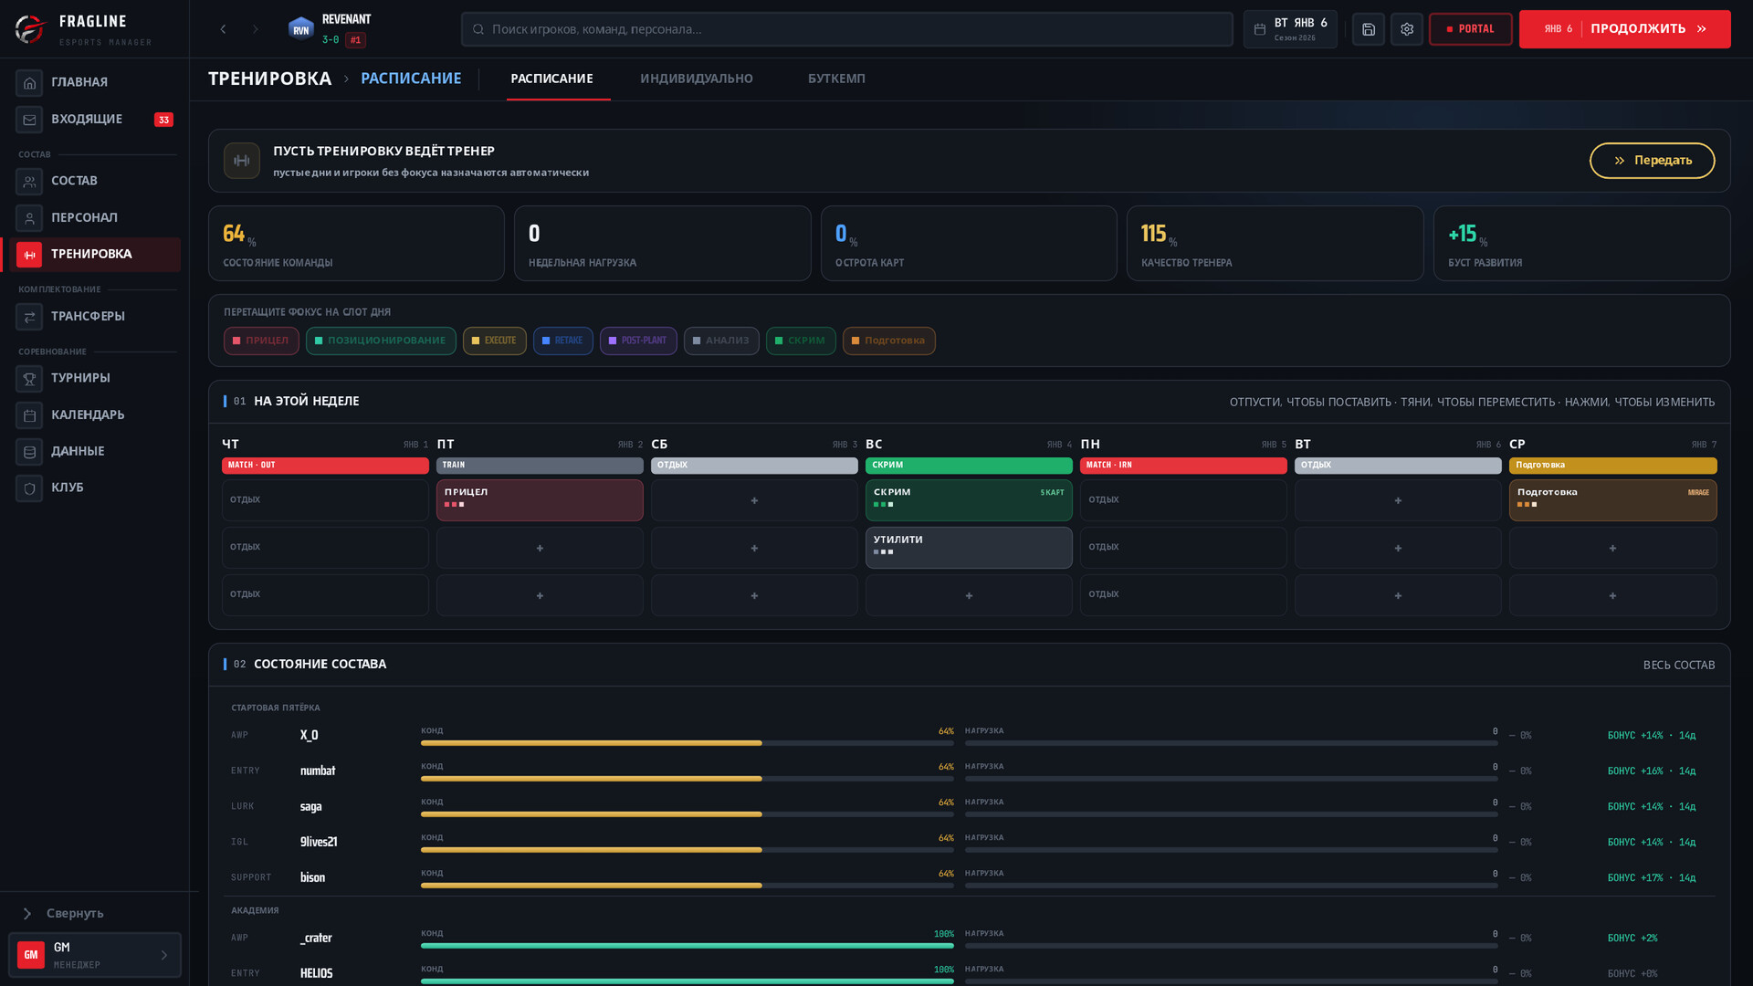1753x986 pixels.
Task: Open the data database icon
Action: point(29,452)
